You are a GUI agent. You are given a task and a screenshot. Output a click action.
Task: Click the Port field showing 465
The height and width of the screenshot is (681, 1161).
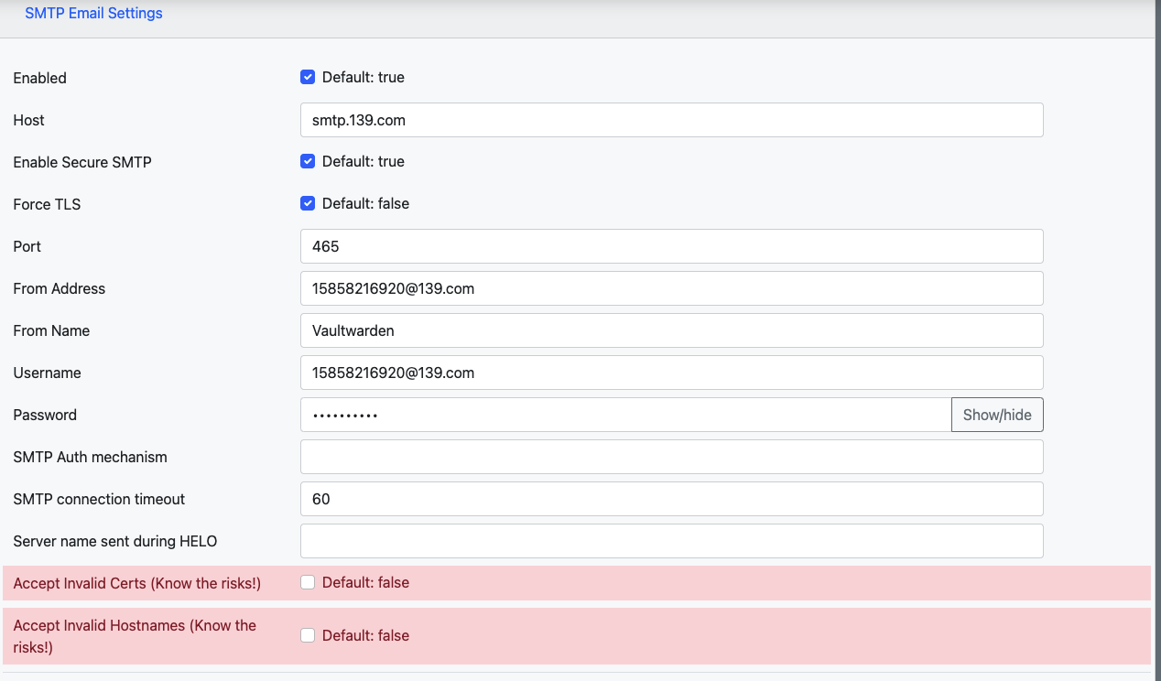(671, 246)
